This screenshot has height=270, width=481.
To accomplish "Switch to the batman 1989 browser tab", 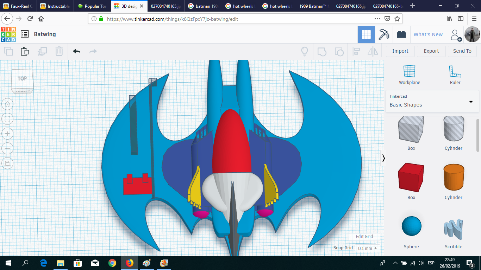I will pos(203,6).
